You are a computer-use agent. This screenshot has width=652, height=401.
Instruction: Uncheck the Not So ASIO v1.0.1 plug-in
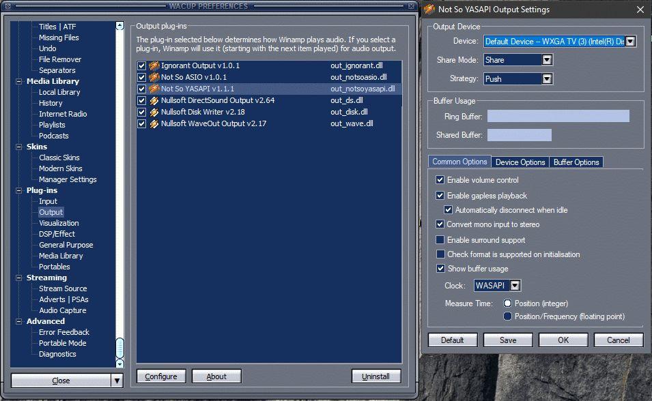(142, 77)
